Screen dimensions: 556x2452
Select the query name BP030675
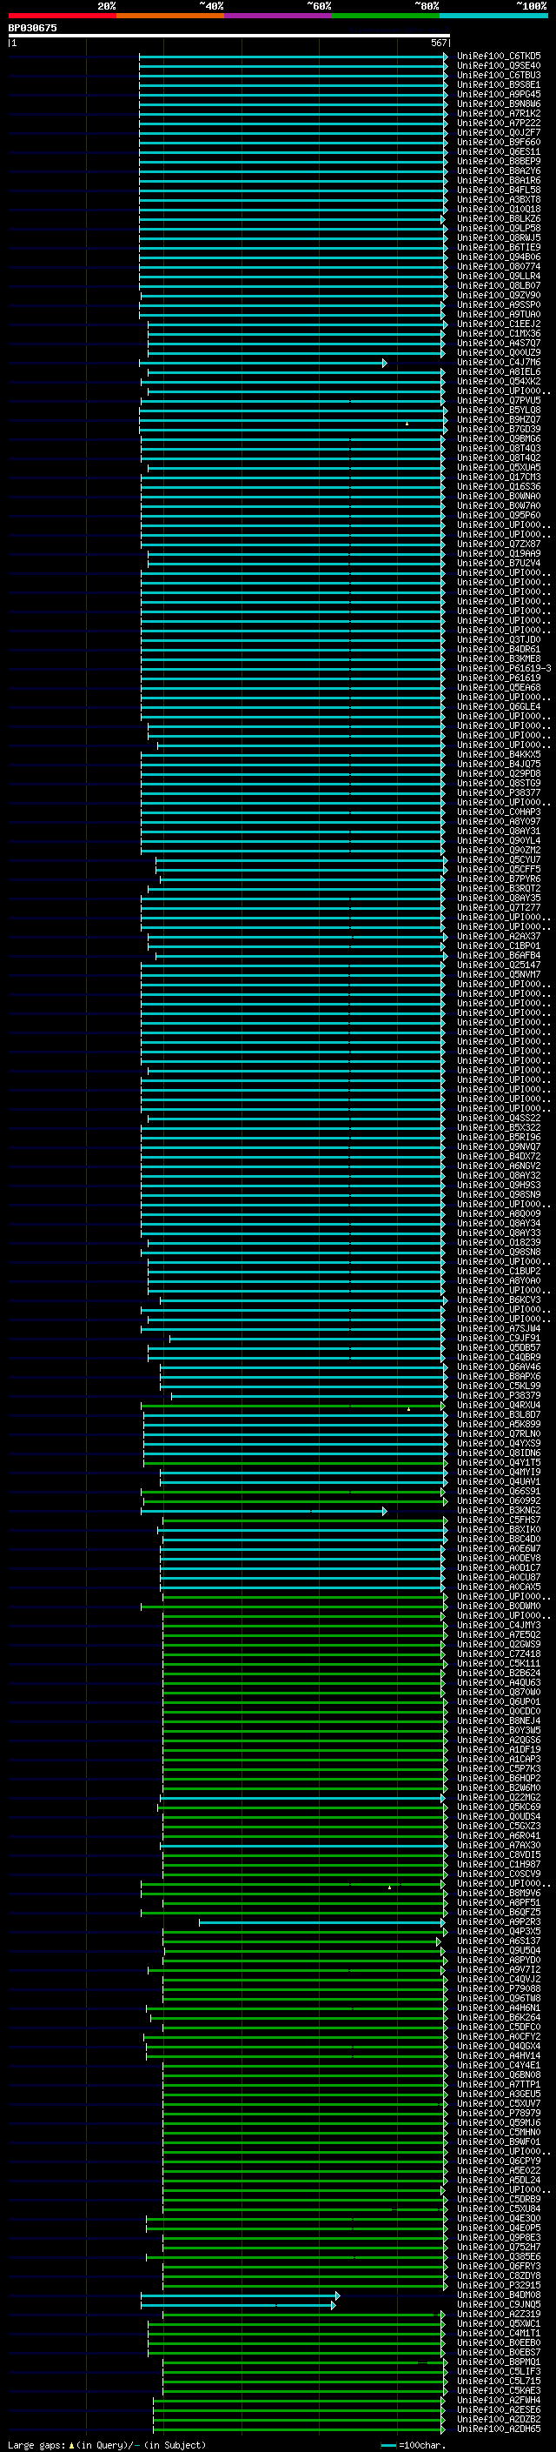pyautogui.click(x=32, y=28)
